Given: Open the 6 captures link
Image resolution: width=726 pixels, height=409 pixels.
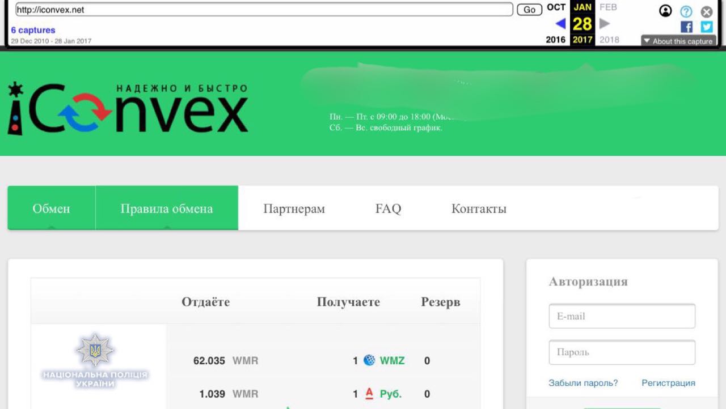Looking at the screenshot, I should [x=33, y=30].
